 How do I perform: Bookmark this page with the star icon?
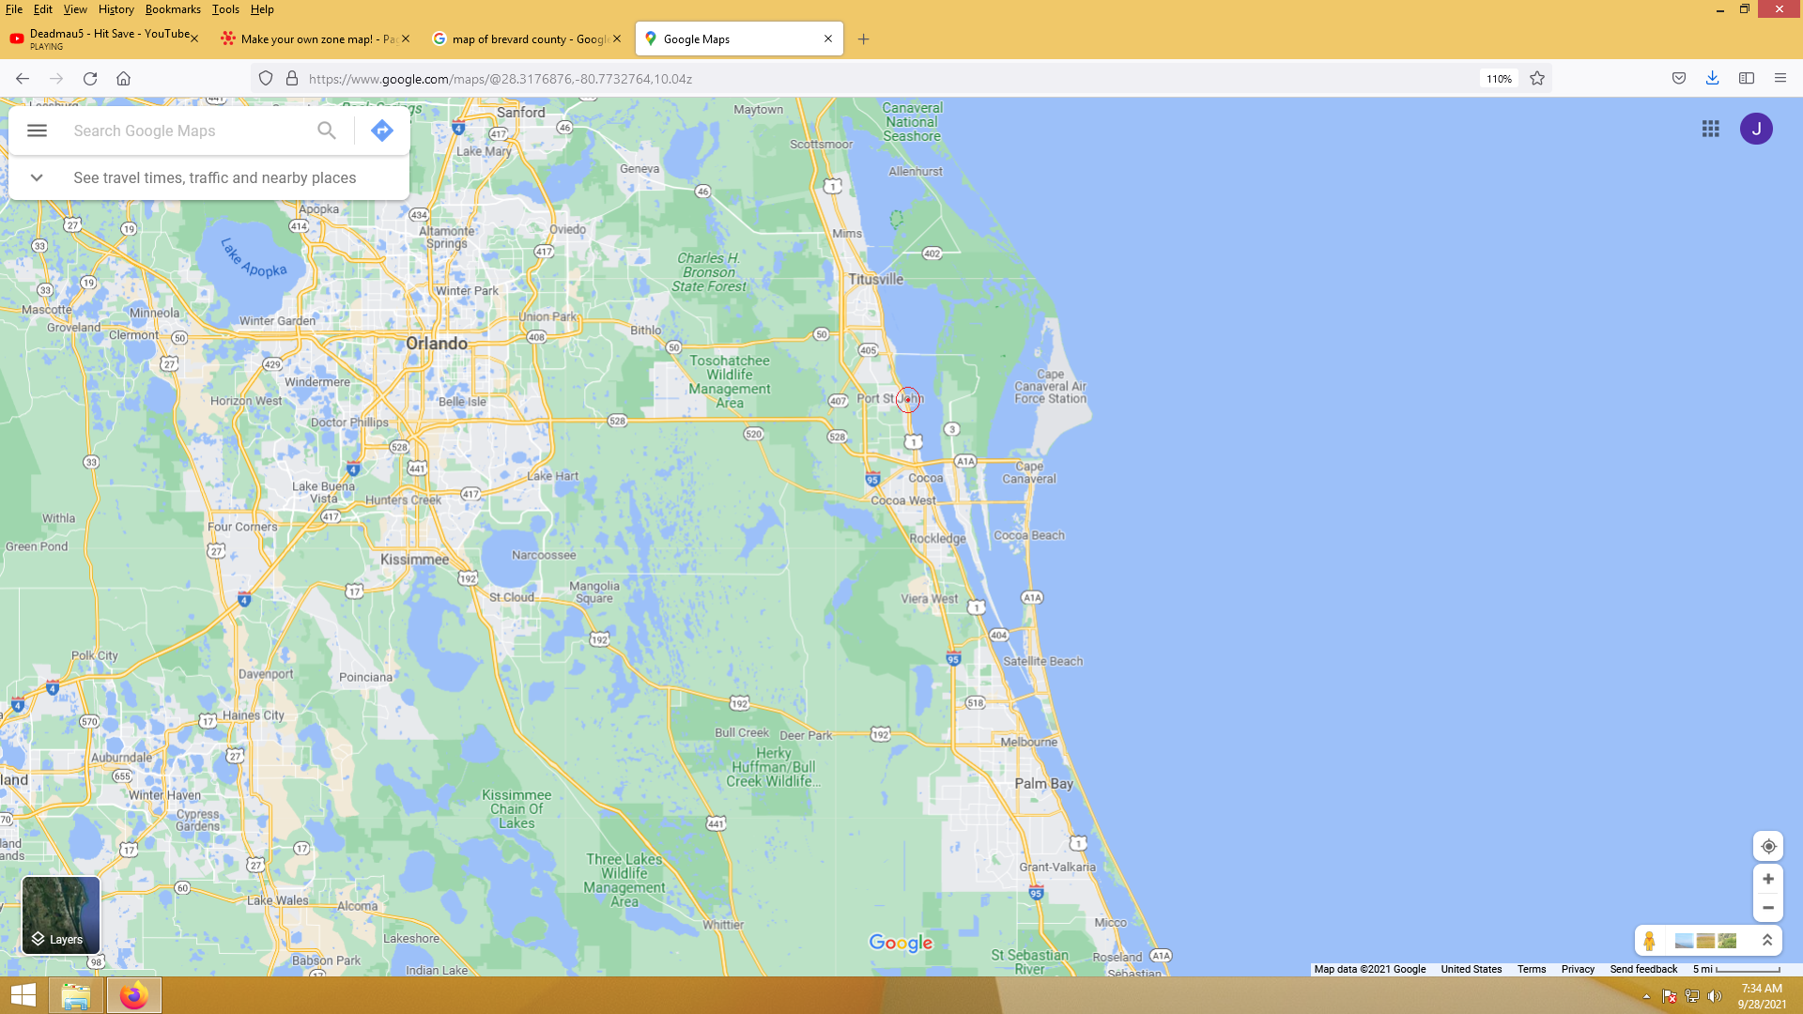pyautogui.click(x=1537, y=79)
